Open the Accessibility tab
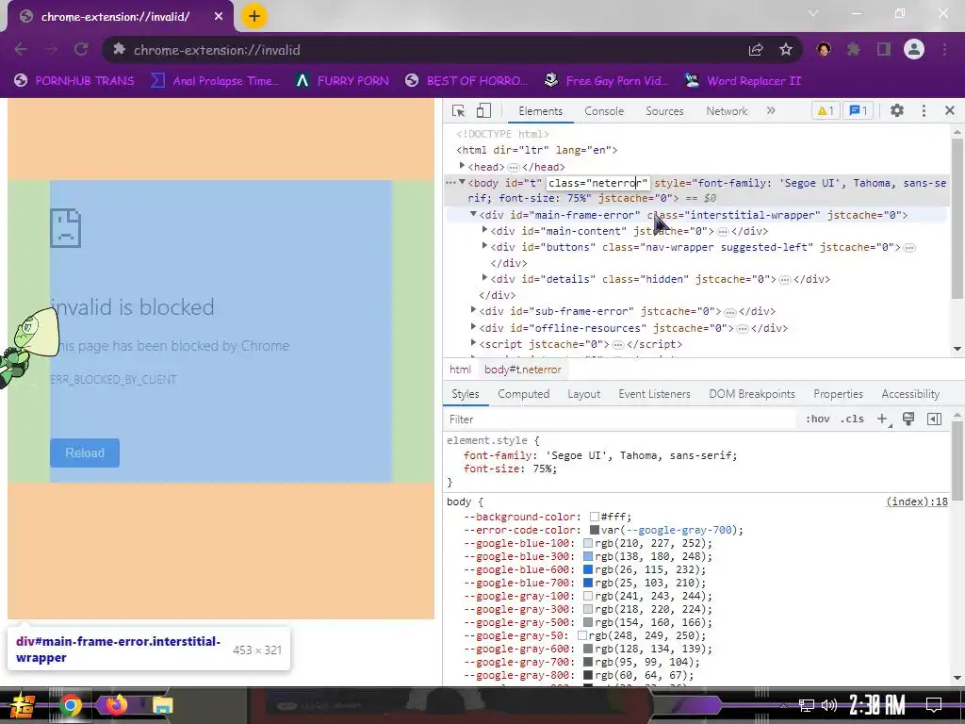The height and width of the screenshot is (724, 965). pyautogui.click(x=910, y=394)
